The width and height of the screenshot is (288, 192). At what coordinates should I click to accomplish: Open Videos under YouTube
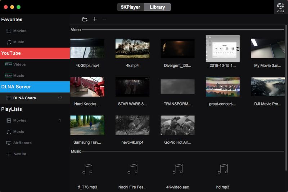tap(35, 64)
